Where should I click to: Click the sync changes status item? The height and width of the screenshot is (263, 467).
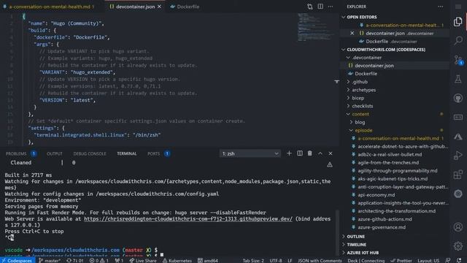pyautogui.click(x=74, y=260)
